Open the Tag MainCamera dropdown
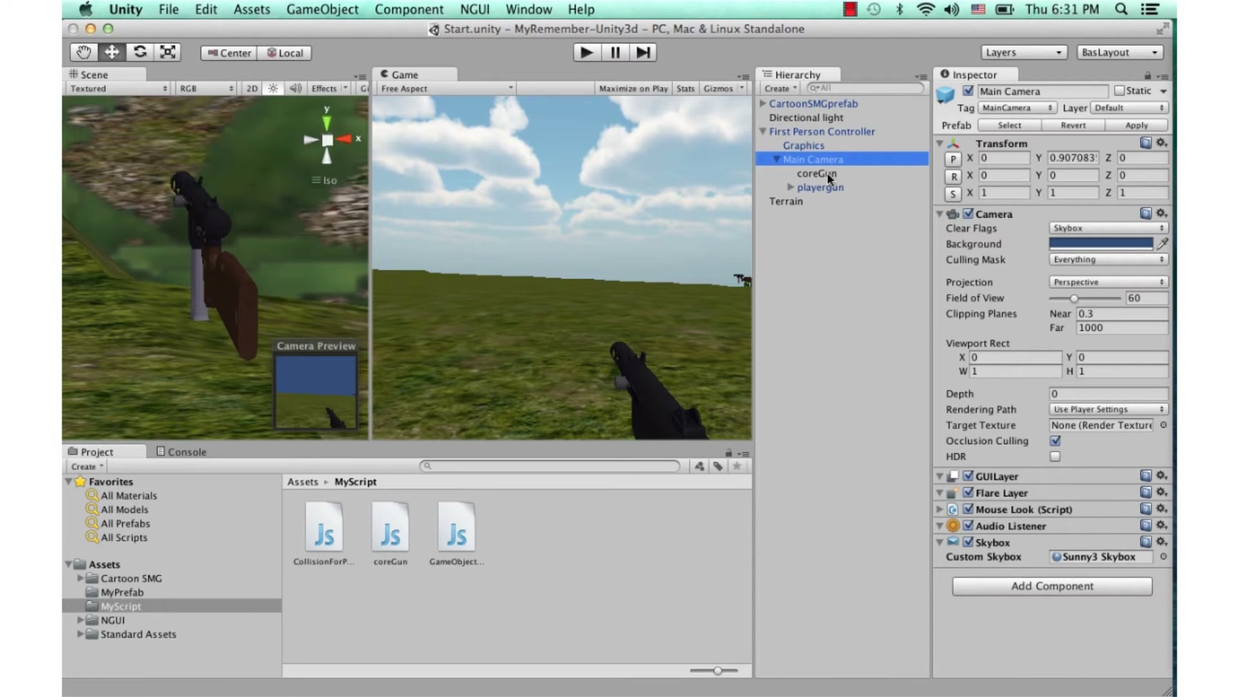The image size is (1239, 697). 1017,108
